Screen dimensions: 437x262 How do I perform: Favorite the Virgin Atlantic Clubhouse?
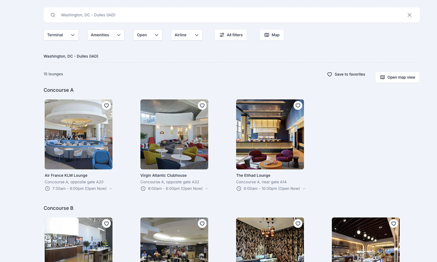202,106
